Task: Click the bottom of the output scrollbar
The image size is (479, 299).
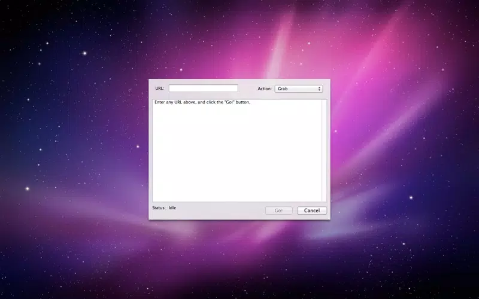Action: 324,198
